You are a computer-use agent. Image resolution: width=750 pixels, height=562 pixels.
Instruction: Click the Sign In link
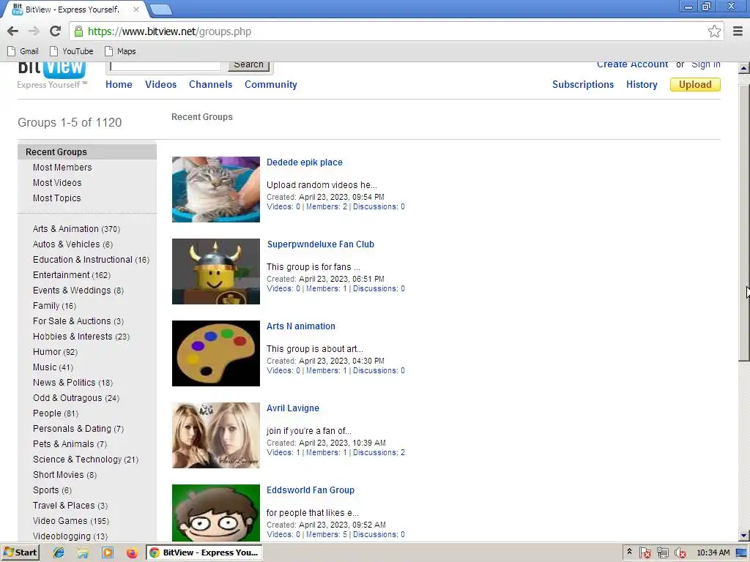coord(705,64)
